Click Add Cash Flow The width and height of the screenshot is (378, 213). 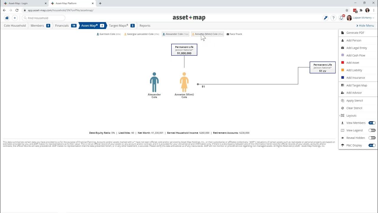(356, 55)
